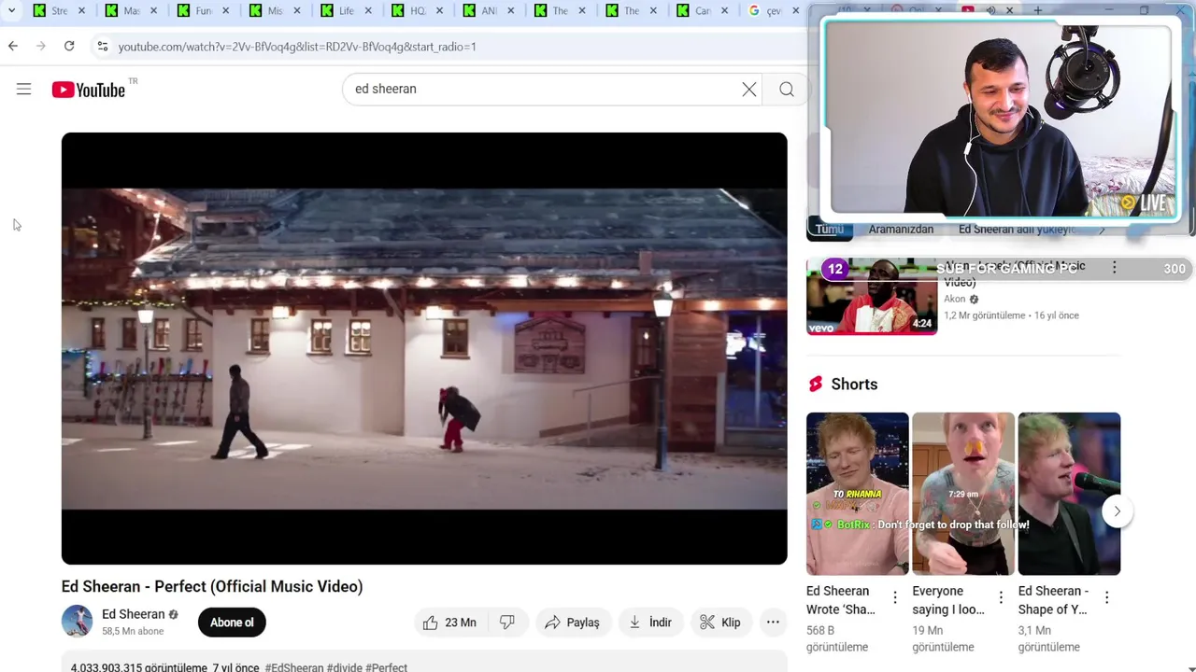Go forward with the browser arrow

[41, 46]
